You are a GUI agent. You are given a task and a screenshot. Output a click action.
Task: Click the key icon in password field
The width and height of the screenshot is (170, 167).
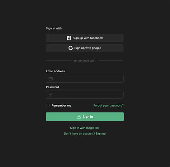pyautogui.click(x=51, y=95)
